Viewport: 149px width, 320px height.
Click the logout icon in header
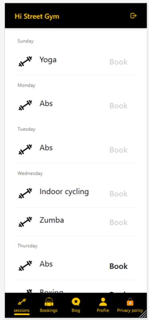[133, 16]
